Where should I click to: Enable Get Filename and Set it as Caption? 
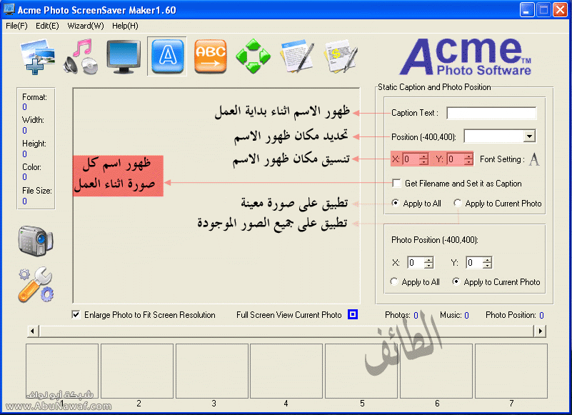point(396,184)
